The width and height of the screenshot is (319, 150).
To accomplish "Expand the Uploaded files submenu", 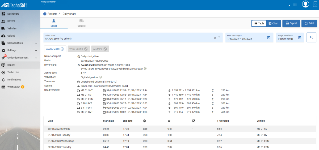I will tap(36, 43).
